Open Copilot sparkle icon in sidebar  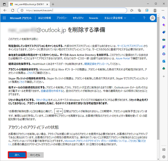[x=164, y=25]
